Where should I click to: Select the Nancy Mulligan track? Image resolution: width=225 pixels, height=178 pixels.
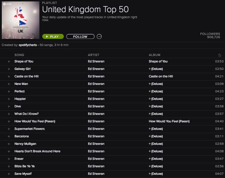click(x=112, y=144)
